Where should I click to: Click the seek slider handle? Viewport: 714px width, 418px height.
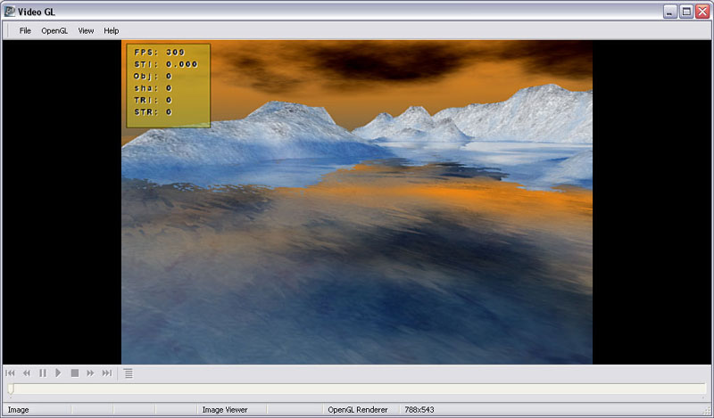(x=11, y=389)
